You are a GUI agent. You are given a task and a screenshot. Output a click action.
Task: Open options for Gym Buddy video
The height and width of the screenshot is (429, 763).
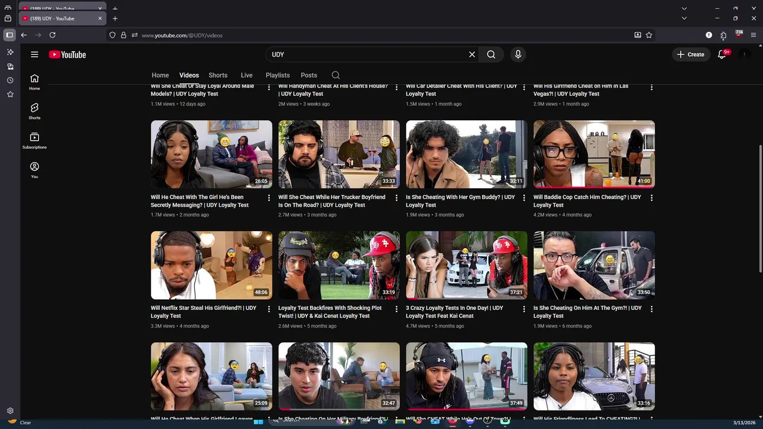click(524, 198)
